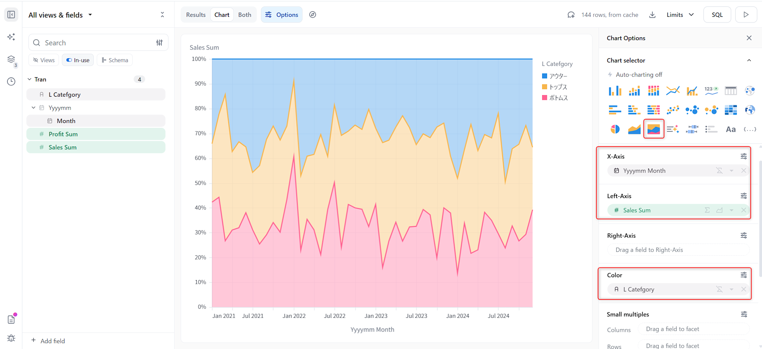Pick the line chart type
This screenshot has width=762, height=349.
[x=673, y=91]
